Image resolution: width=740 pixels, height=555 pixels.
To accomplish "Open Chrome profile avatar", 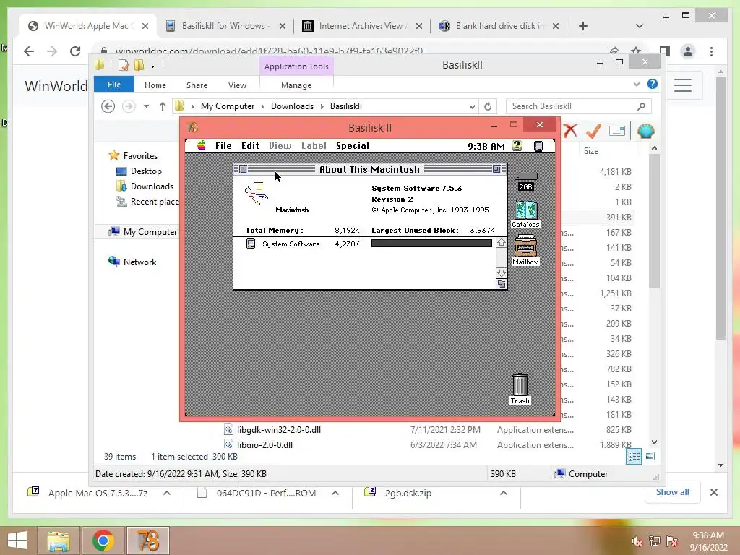I will click(x=688, y=51).
